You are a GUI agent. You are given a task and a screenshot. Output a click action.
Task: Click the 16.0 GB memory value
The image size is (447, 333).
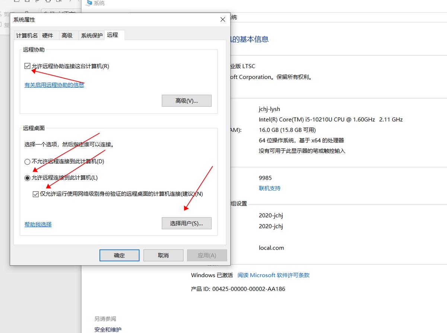287,130
